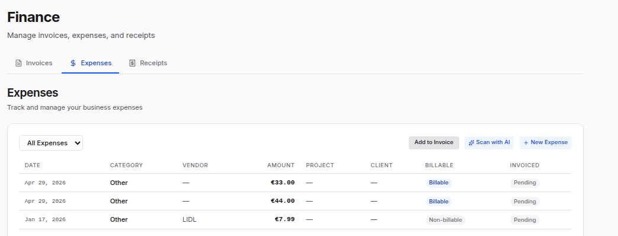
Task: Click the sparkle icon in Scan with AI
Action: click(x=472, y=143)
